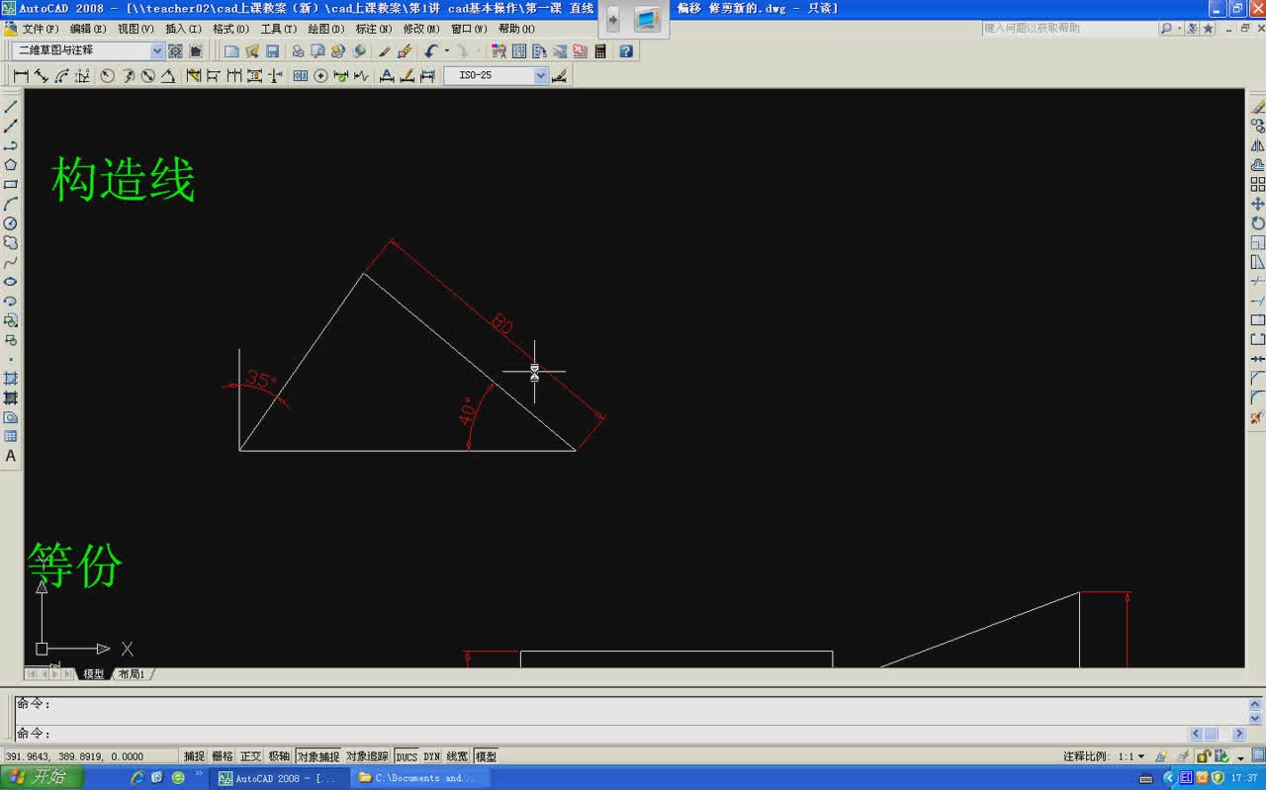1266x790 pixels.
Task: Click the Save drawing icon
Action: pyautogui.click(x=272, y=50)
